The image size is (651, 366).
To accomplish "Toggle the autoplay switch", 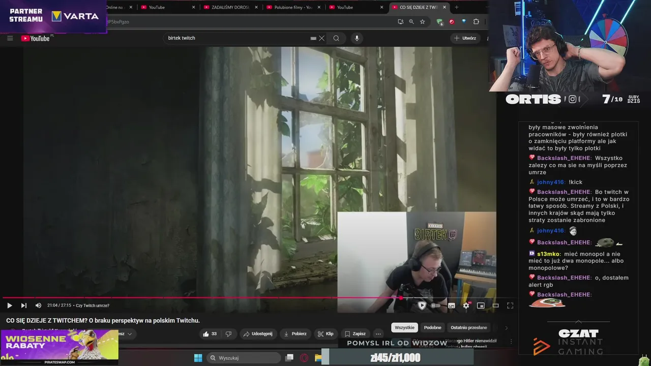I will click(436, 306).
